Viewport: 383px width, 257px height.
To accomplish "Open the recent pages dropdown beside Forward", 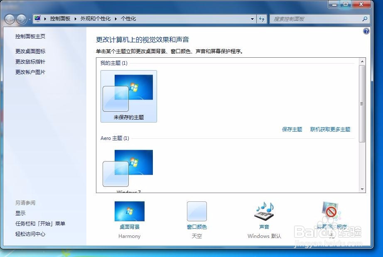I will coord(29,19).
